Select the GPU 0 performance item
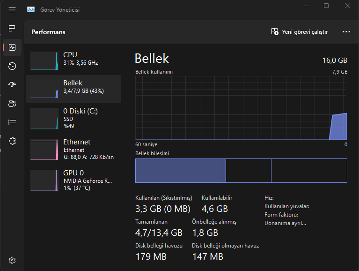 coord(73,180)
